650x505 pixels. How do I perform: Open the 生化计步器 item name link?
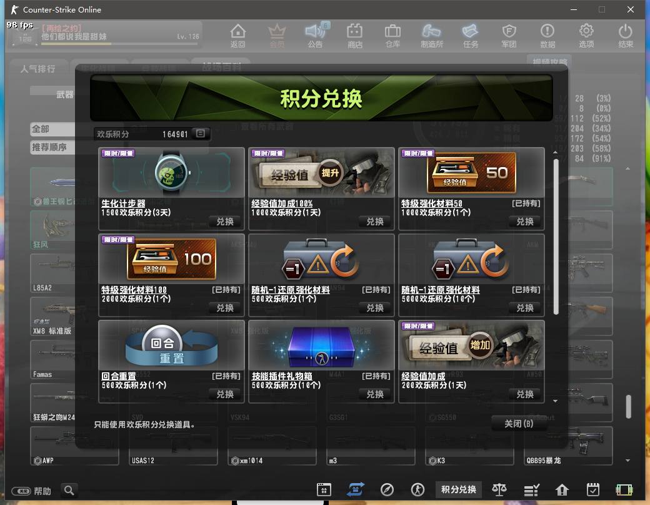point(124,203)
